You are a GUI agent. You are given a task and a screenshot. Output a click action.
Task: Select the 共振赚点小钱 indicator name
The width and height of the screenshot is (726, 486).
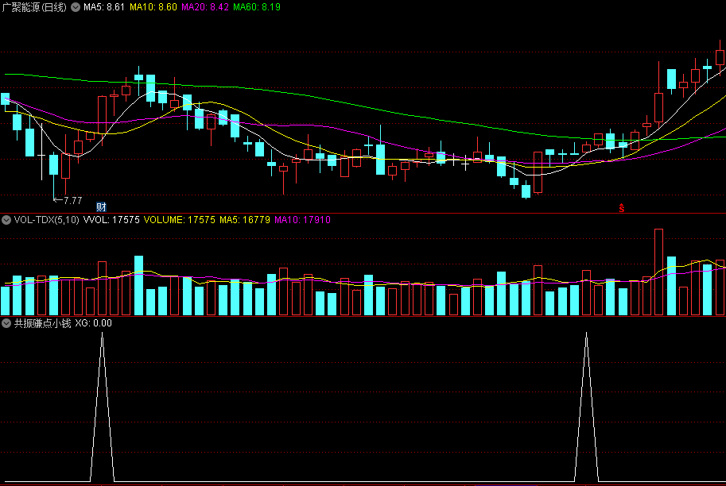pyautogui.click(x=43, y=323)
